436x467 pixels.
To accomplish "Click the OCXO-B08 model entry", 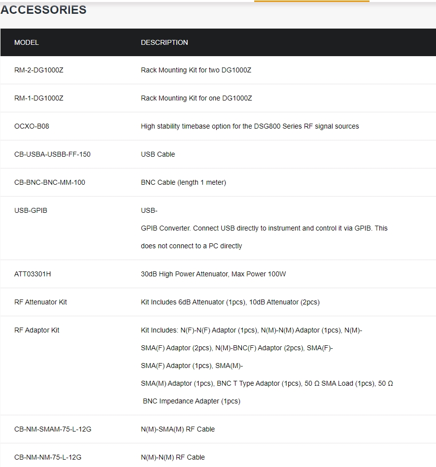I will (32, 126).
